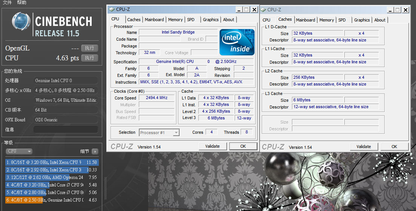Viewport: 416px width, 211px height.
Task: Select ranking row 1 Xeon 3.20 GHz
Action: pyautogui.click(x=52, y=162)
